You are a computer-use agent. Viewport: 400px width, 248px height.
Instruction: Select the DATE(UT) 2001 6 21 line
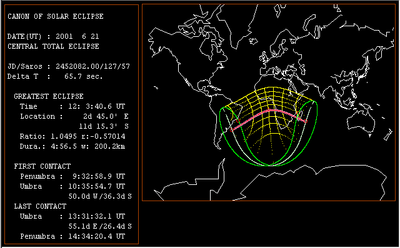coord(53,36)
